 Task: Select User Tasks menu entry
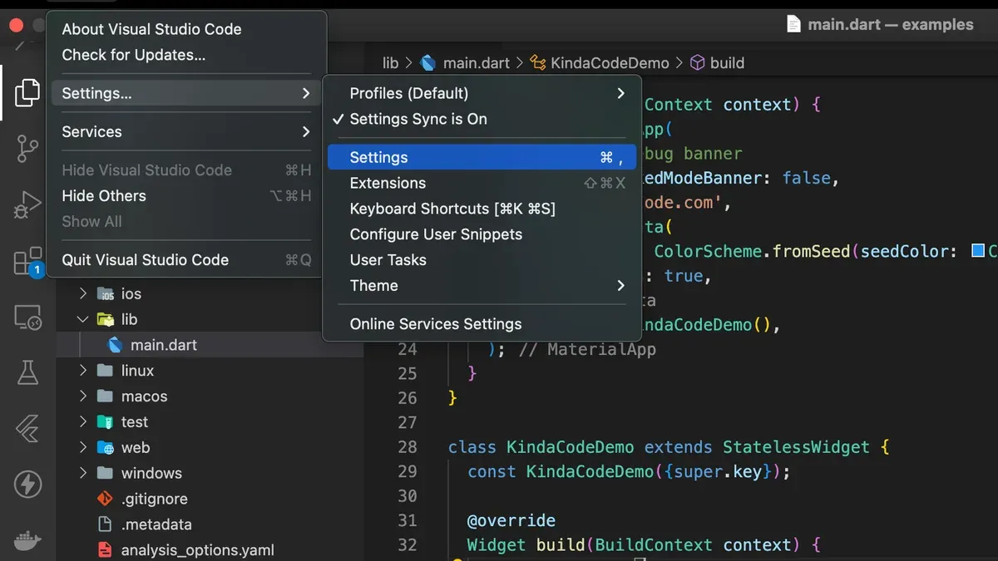click(482, 260)
